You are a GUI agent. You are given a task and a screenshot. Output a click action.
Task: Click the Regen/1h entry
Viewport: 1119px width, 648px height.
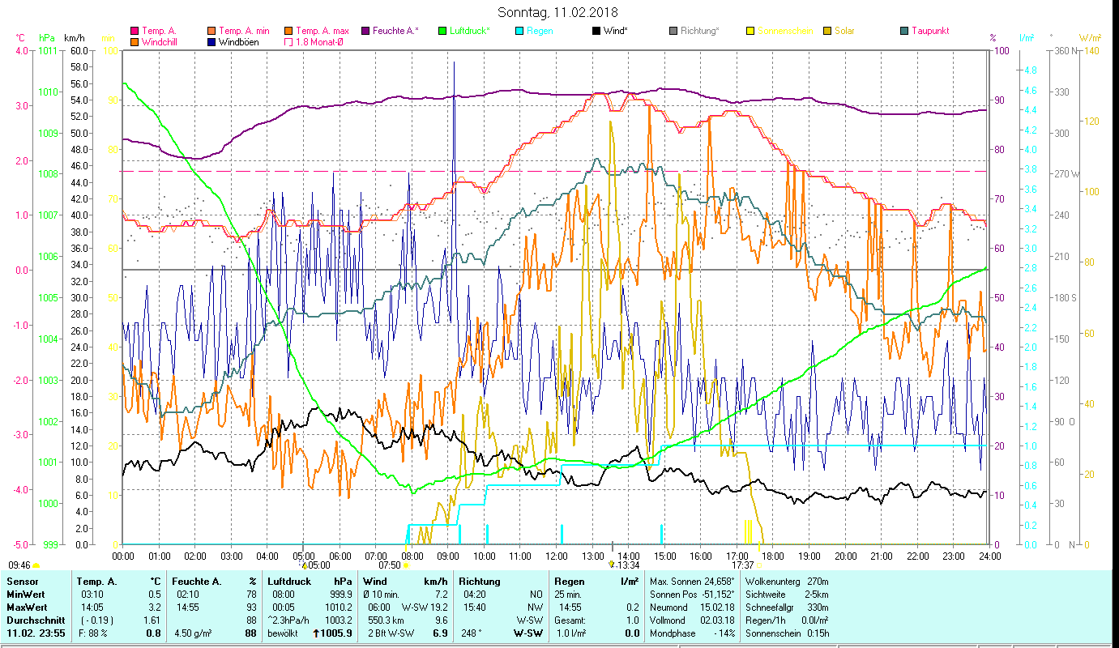(787, 620)
